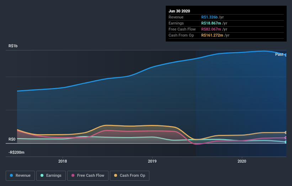
Task: Click the pink Free Cash Flow legend dot
Action: [73, 175]
